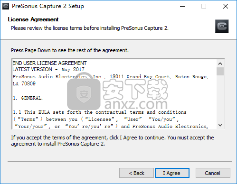This screenshot has height=184, width=237.
Task: Click the scrollbar track below the thumb
Action: click(220, 98)
